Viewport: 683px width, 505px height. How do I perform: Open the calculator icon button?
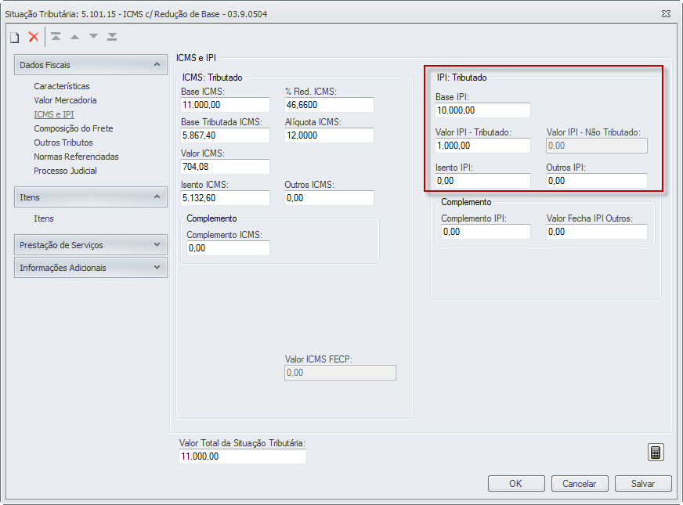coord(656,452)
